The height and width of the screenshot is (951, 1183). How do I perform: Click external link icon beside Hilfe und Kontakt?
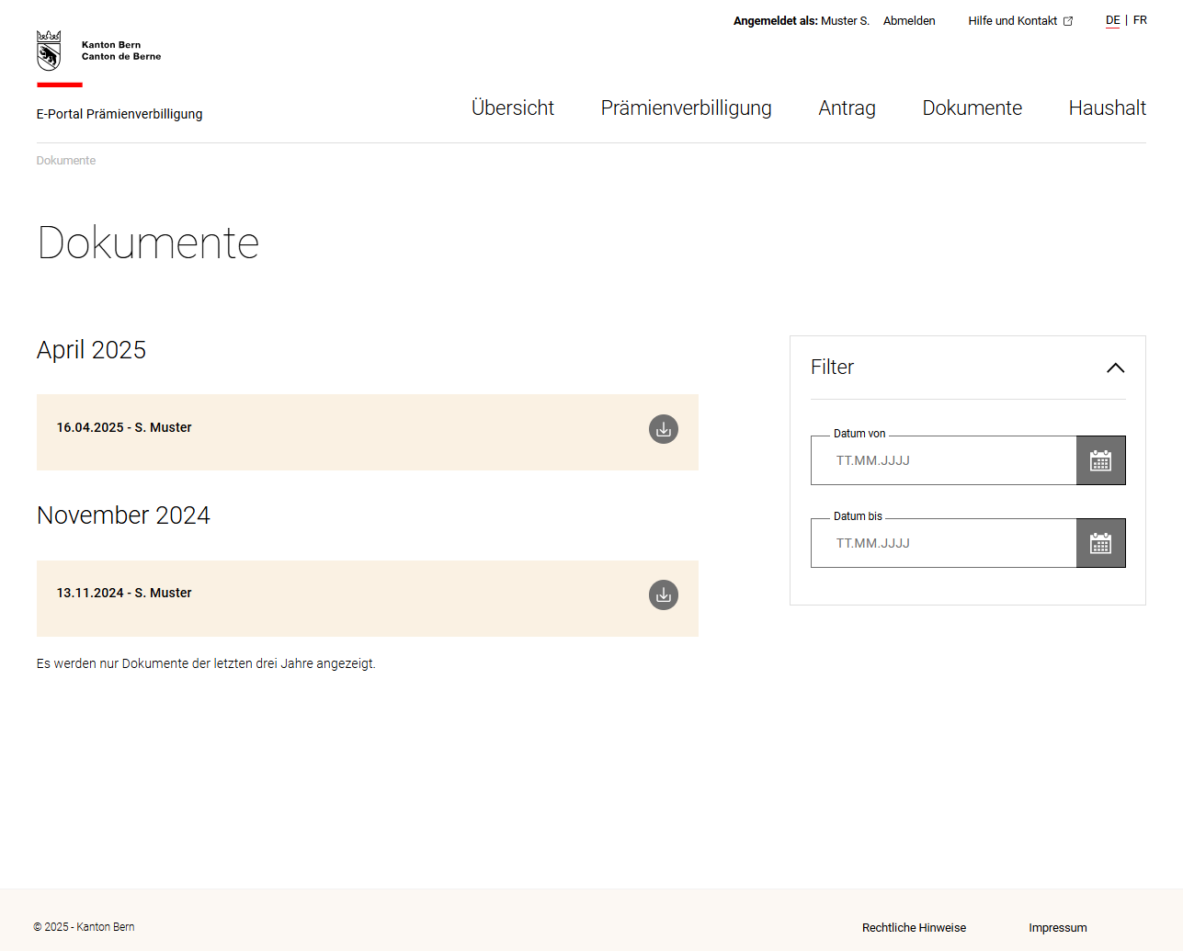pos(1068,21)
